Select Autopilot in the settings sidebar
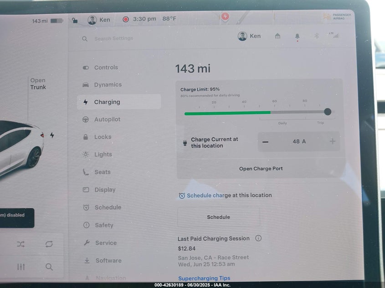 click(x=107, y=119)
